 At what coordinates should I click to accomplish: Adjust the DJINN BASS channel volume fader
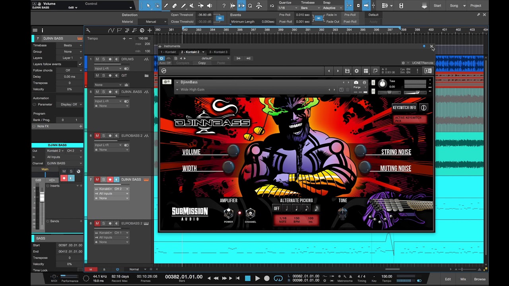[42, 197]
